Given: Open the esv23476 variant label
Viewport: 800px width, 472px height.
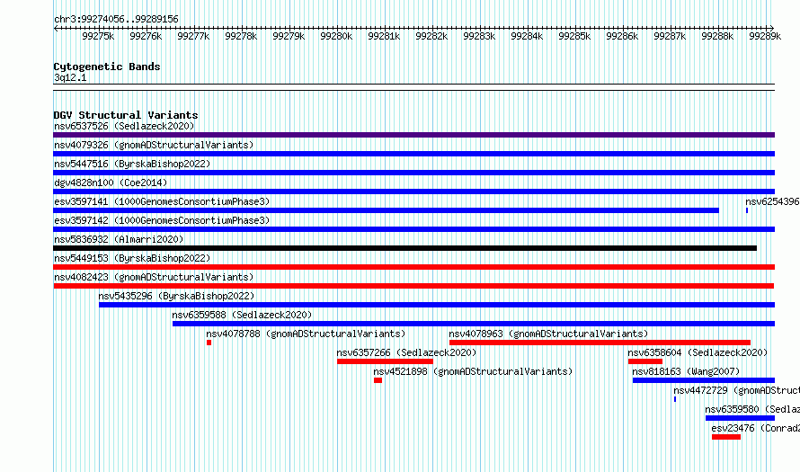Looking at the screenshot, I should 756,428.
